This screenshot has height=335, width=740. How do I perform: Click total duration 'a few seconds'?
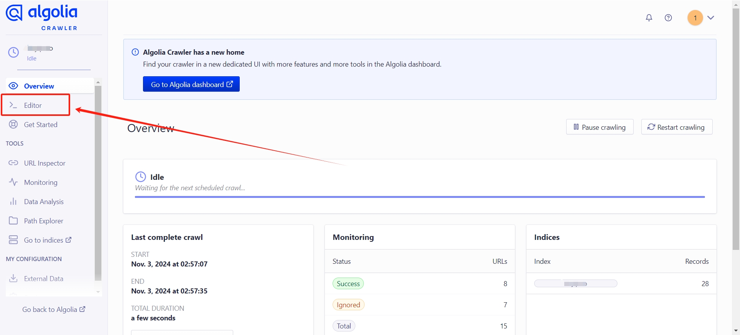[153, 318]
